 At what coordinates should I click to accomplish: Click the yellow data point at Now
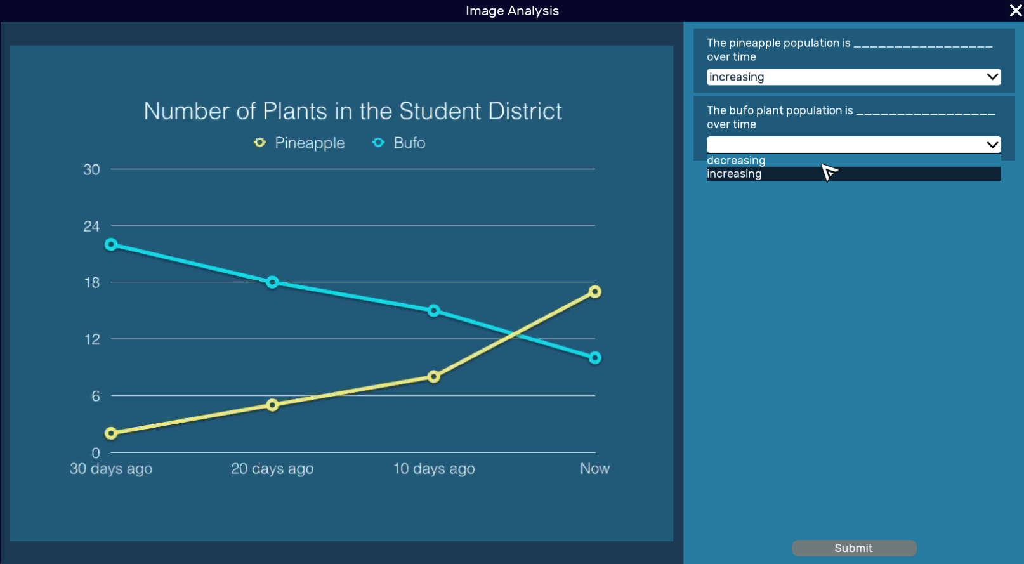point(594,292)
